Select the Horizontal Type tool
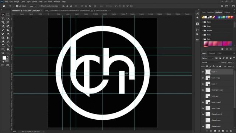This screenshot has width=236, height=133. 3,45
